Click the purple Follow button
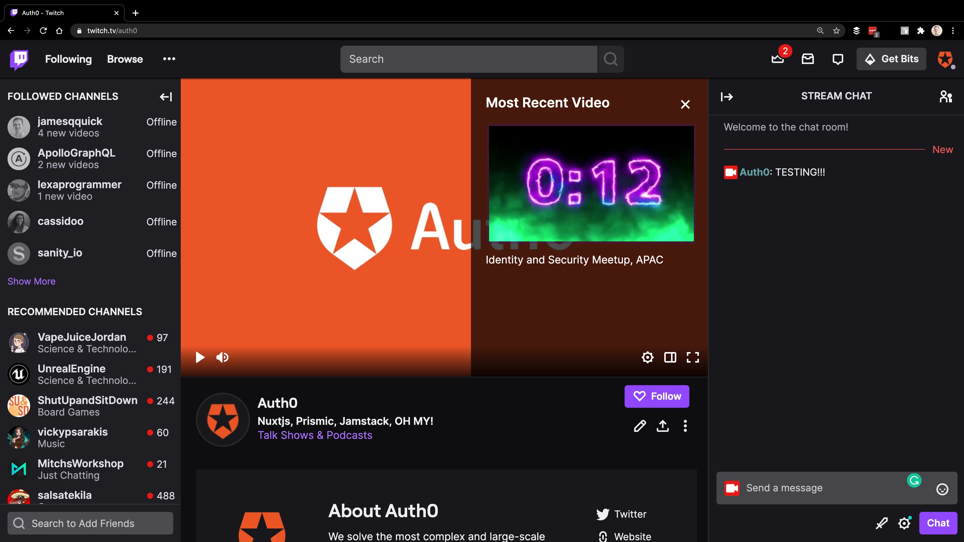 pos(657,396)
